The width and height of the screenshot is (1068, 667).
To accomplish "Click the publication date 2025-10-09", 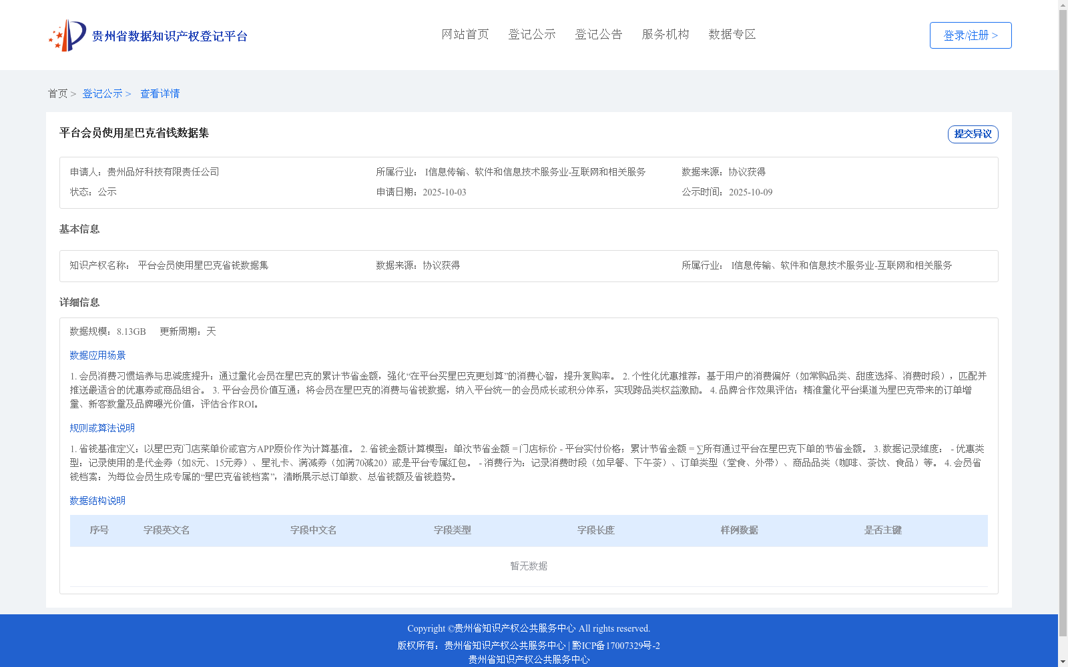I will [750, 192].
